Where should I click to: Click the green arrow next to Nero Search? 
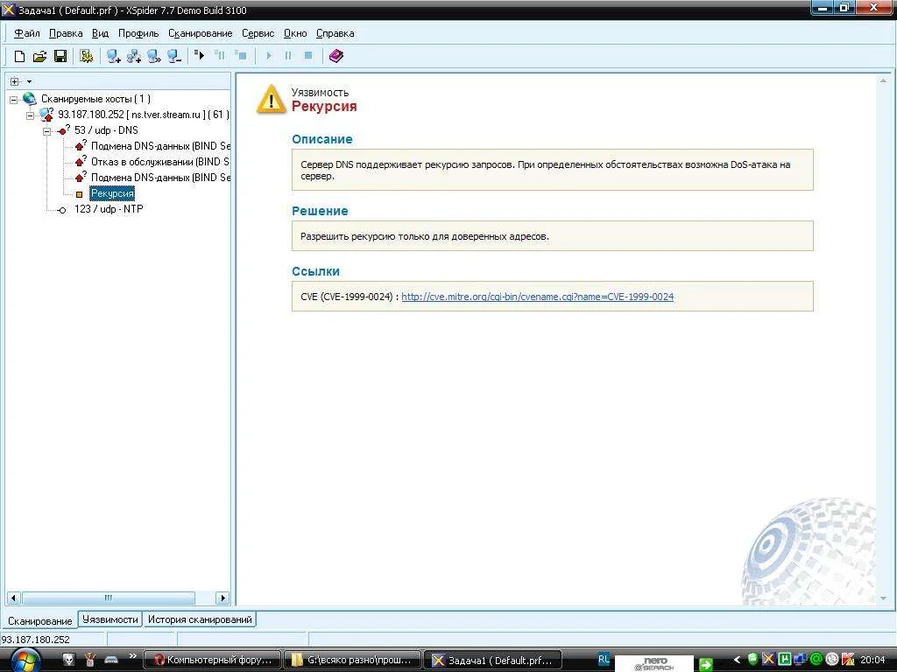[x=705, y=664]
